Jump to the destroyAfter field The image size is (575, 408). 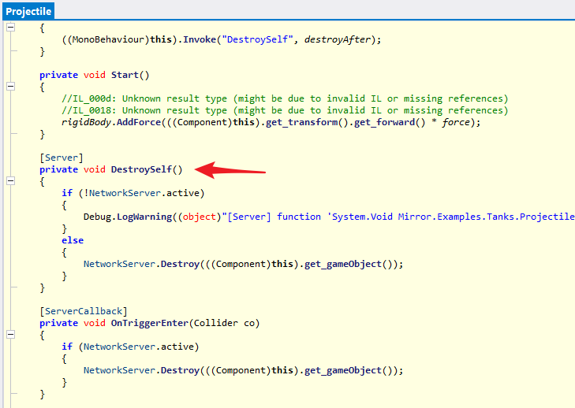[338, 39]
